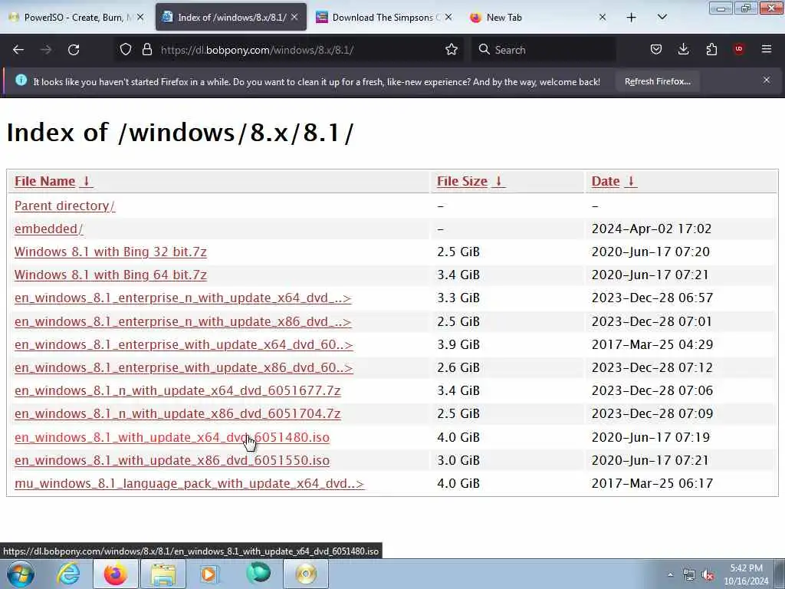
Task: Click the green round app taskbar icon
Action: 258,574
